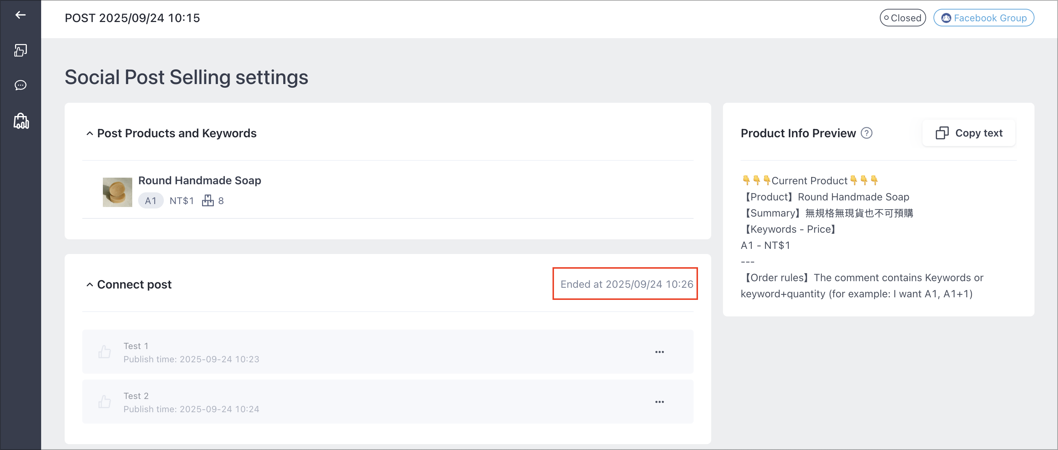The height and width of the screenshot is (450, 1058).
Task: Open the posts icon in sidebar
Action: 21,50
